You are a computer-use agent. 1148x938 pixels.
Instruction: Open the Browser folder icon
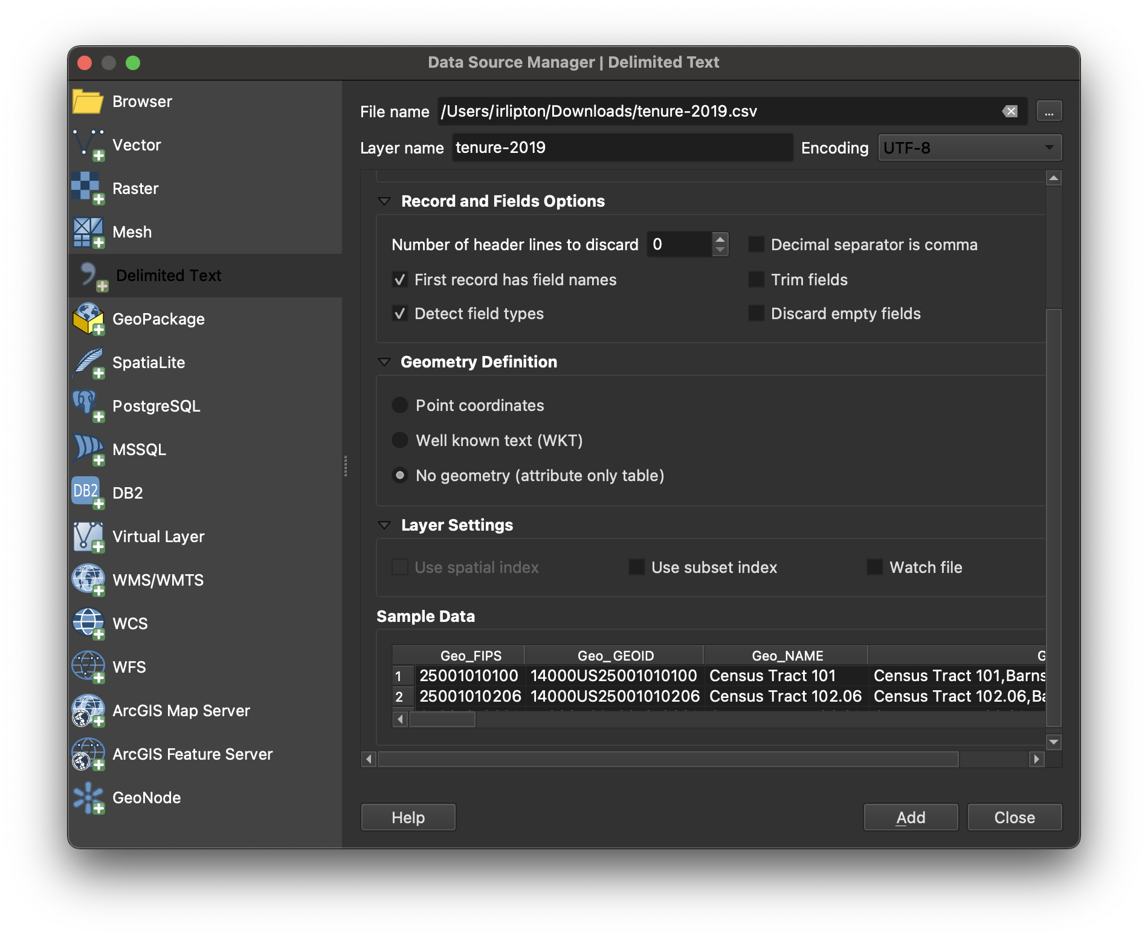(88, 102)
